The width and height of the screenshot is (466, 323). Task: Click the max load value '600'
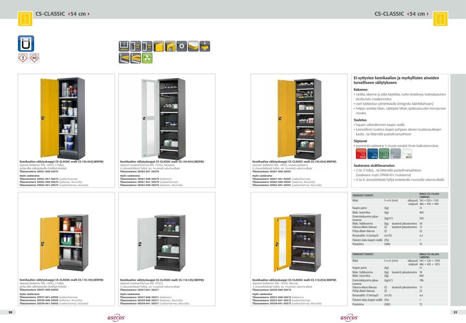pyautogui.click(x=421, y=276)
